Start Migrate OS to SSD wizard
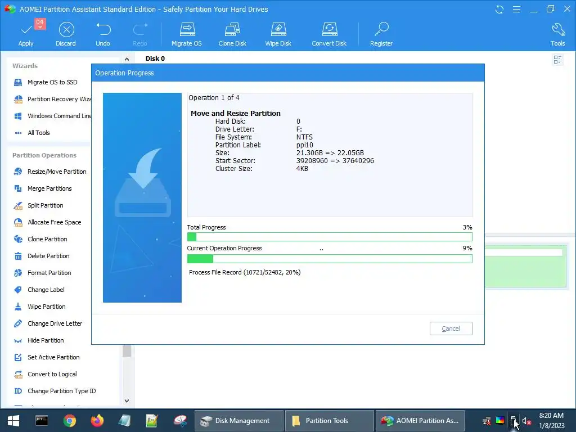The image size is (576, 432). (x=52, y=82)
